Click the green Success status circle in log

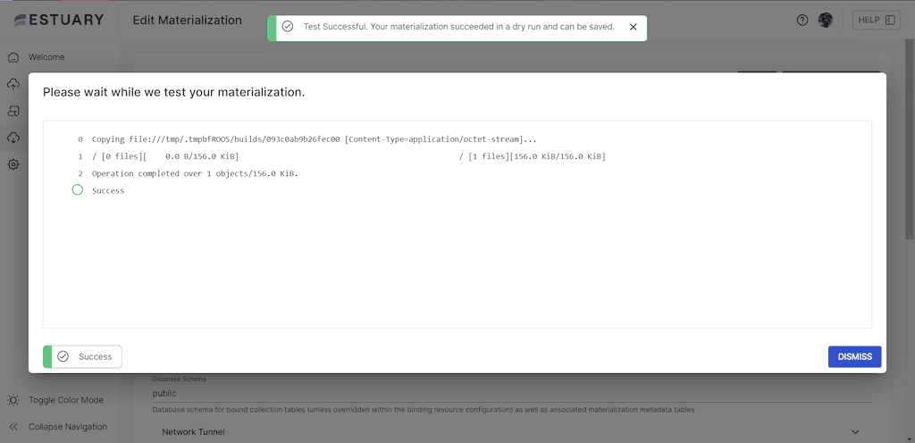[77, 190]
